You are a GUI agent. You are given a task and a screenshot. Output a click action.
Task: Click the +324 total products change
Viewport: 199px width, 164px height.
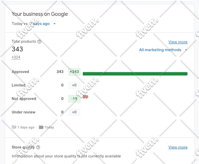16,57
